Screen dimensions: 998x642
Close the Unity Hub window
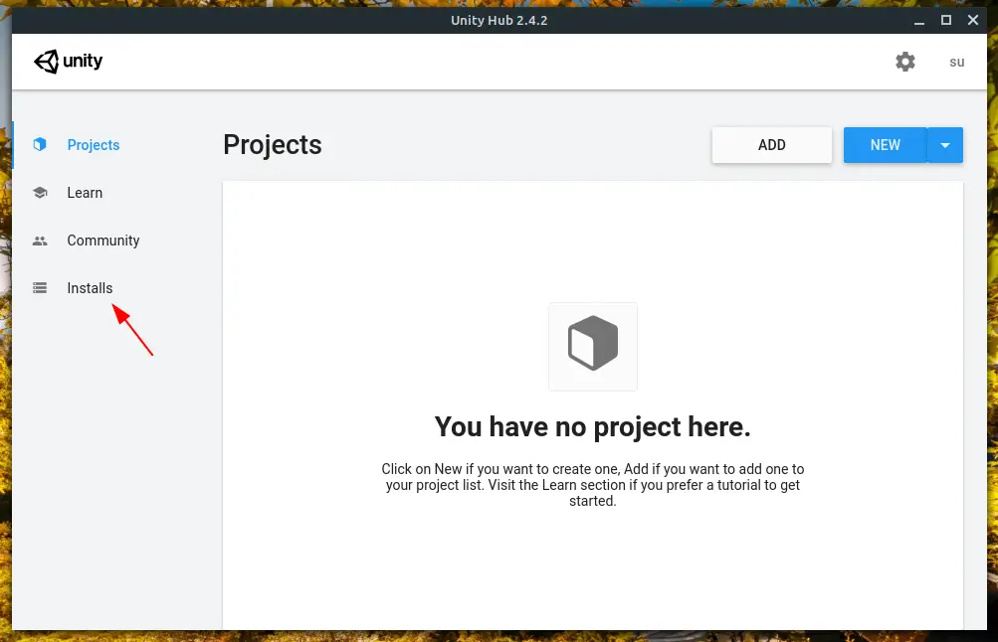coord(973,20)
